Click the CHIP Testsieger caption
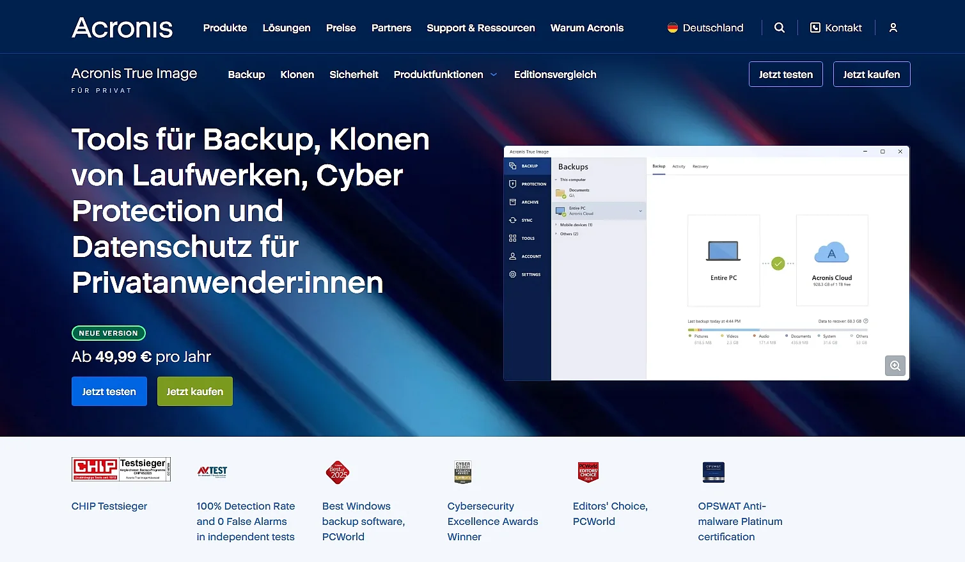965x562 pixels. [109, 506]
